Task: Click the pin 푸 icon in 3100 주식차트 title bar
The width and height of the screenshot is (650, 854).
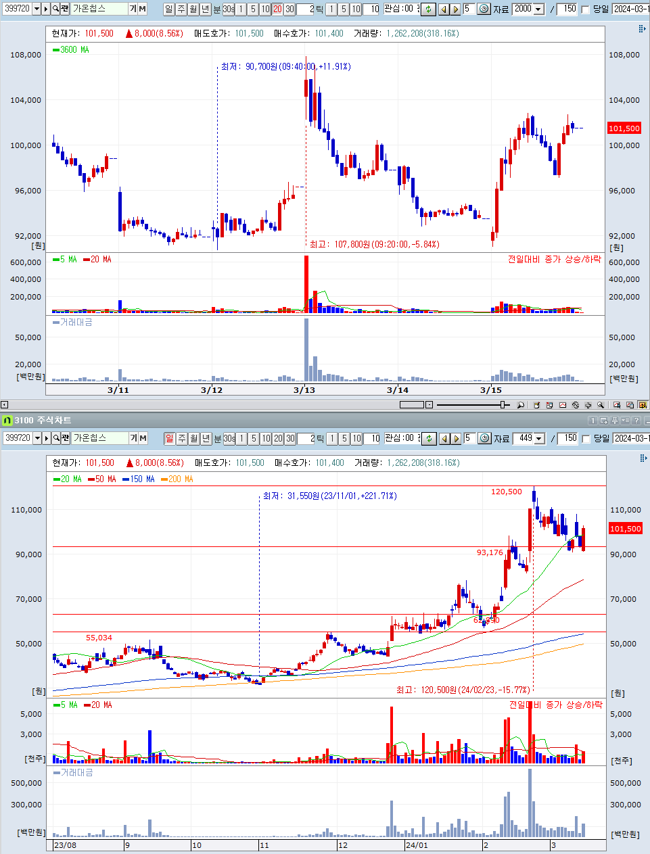Action: tap(614, 421)
